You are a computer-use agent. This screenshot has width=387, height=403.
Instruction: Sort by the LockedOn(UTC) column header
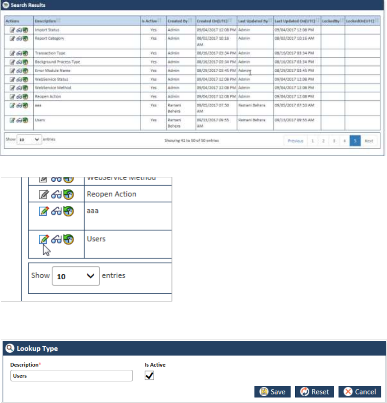click(x=362, y=21)
